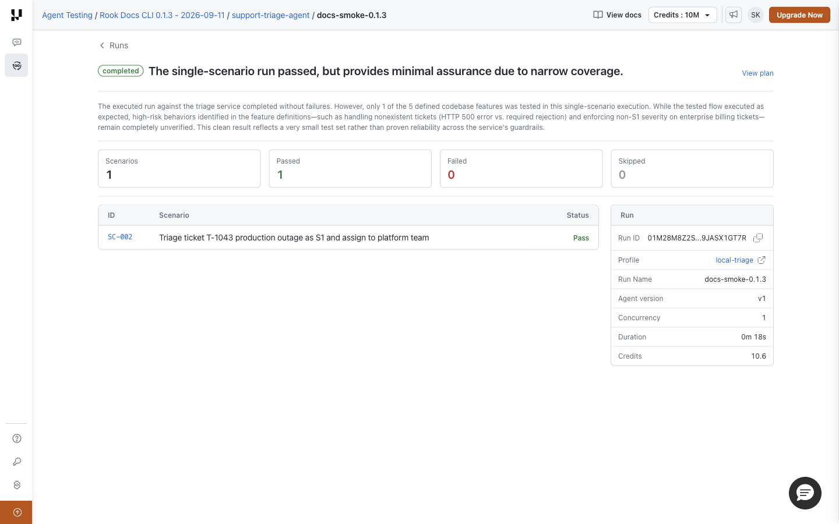Open scenario SC-002

120,237
